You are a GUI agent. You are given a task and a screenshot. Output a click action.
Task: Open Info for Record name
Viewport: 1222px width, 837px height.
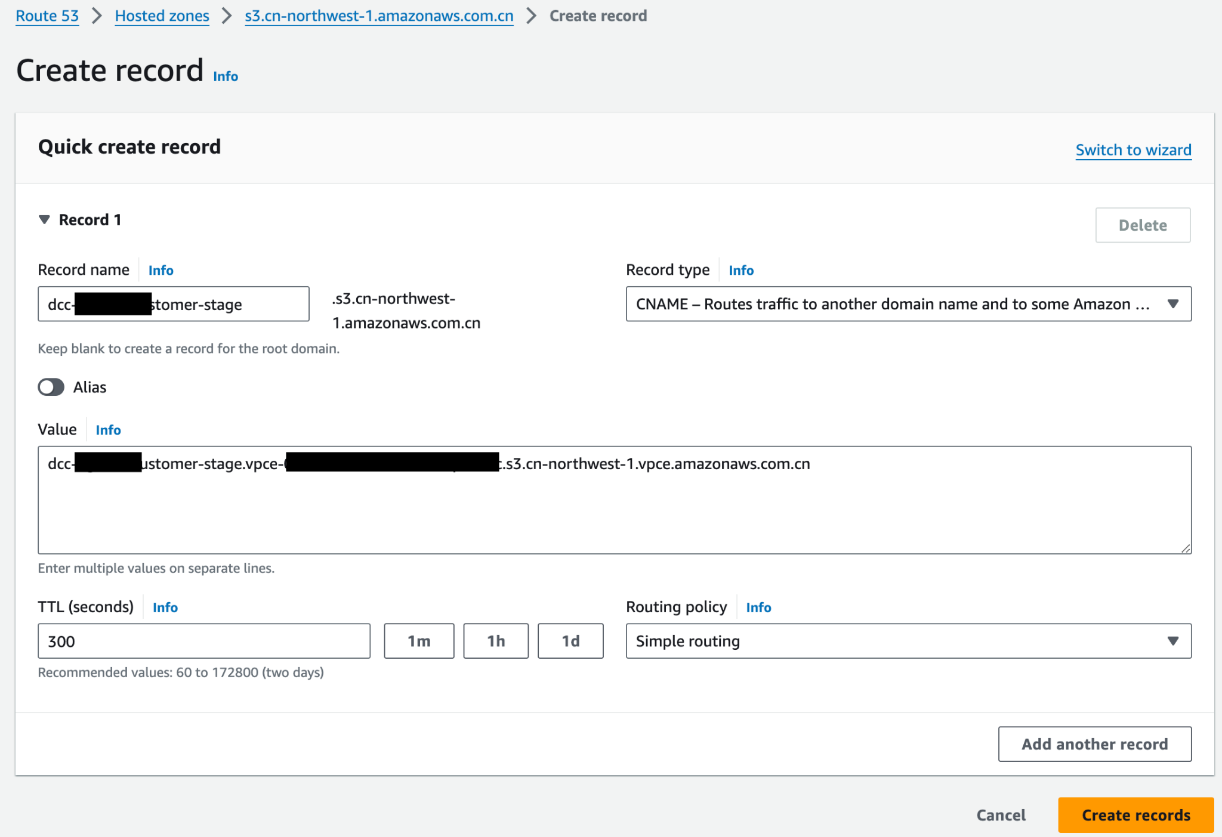(x=161, y=270)
